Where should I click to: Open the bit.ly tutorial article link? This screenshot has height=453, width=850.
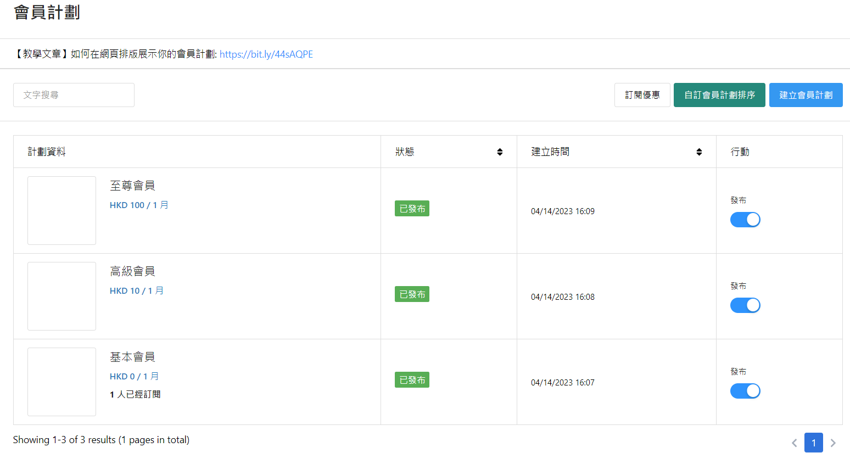tap(266, 54)
